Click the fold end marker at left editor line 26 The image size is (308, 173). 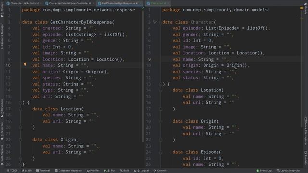click(x=20, y=164)
